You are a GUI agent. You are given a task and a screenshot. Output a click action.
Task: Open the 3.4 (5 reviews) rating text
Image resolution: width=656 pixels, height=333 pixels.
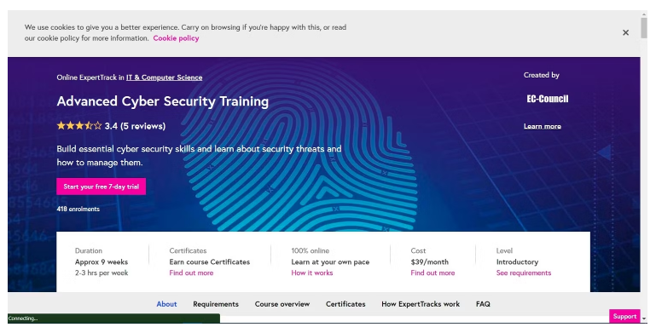coord(135,126)
